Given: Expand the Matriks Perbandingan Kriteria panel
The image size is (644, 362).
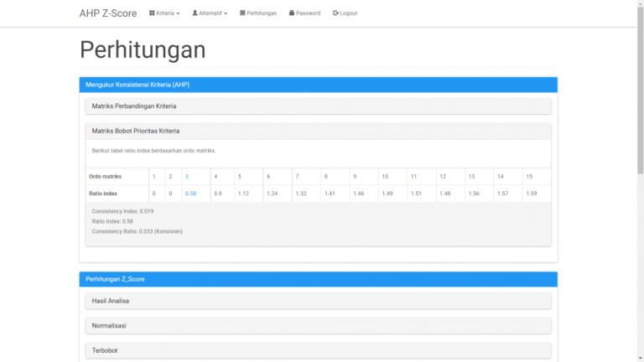Looking at the screenshot, I should [319, 106].
